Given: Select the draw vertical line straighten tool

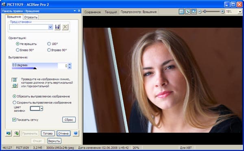Looking at the screenshot, I should (x=14, y=80).
